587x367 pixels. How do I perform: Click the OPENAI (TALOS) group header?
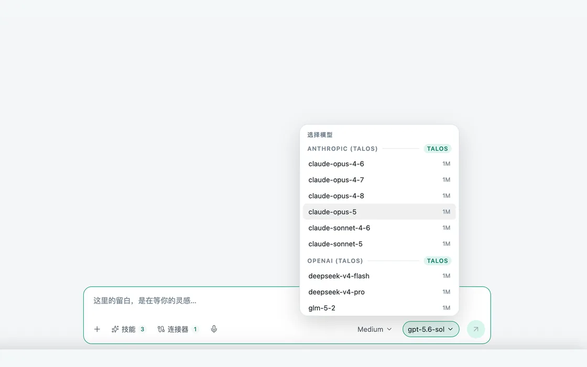pos(335,261)
